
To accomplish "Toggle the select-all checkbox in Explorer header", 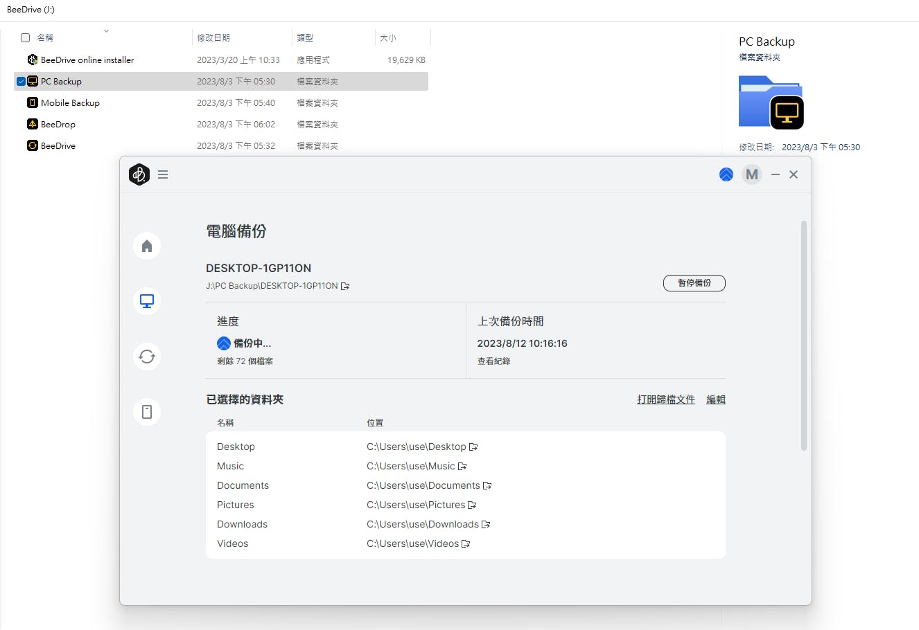I will point(26,37).
